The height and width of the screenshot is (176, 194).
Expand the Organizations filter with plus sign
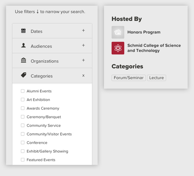[83, 60]
